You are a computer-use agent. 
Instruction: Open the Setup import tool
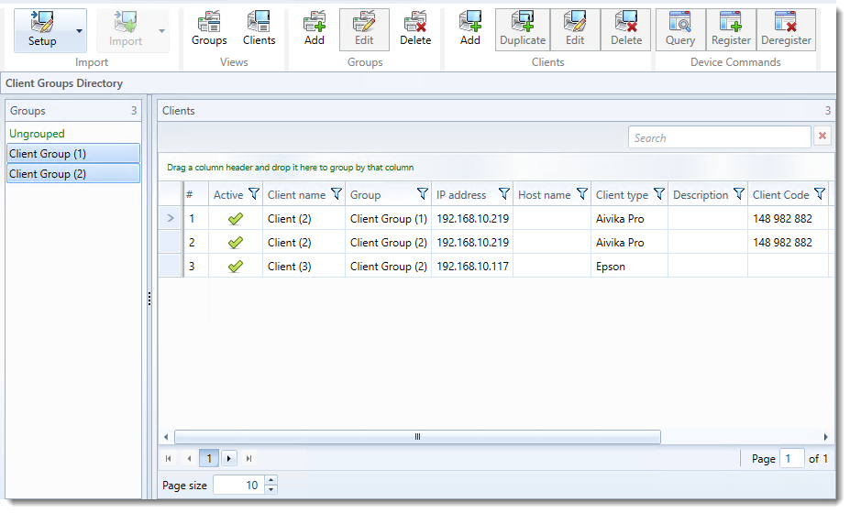click(x=42, y=30)
